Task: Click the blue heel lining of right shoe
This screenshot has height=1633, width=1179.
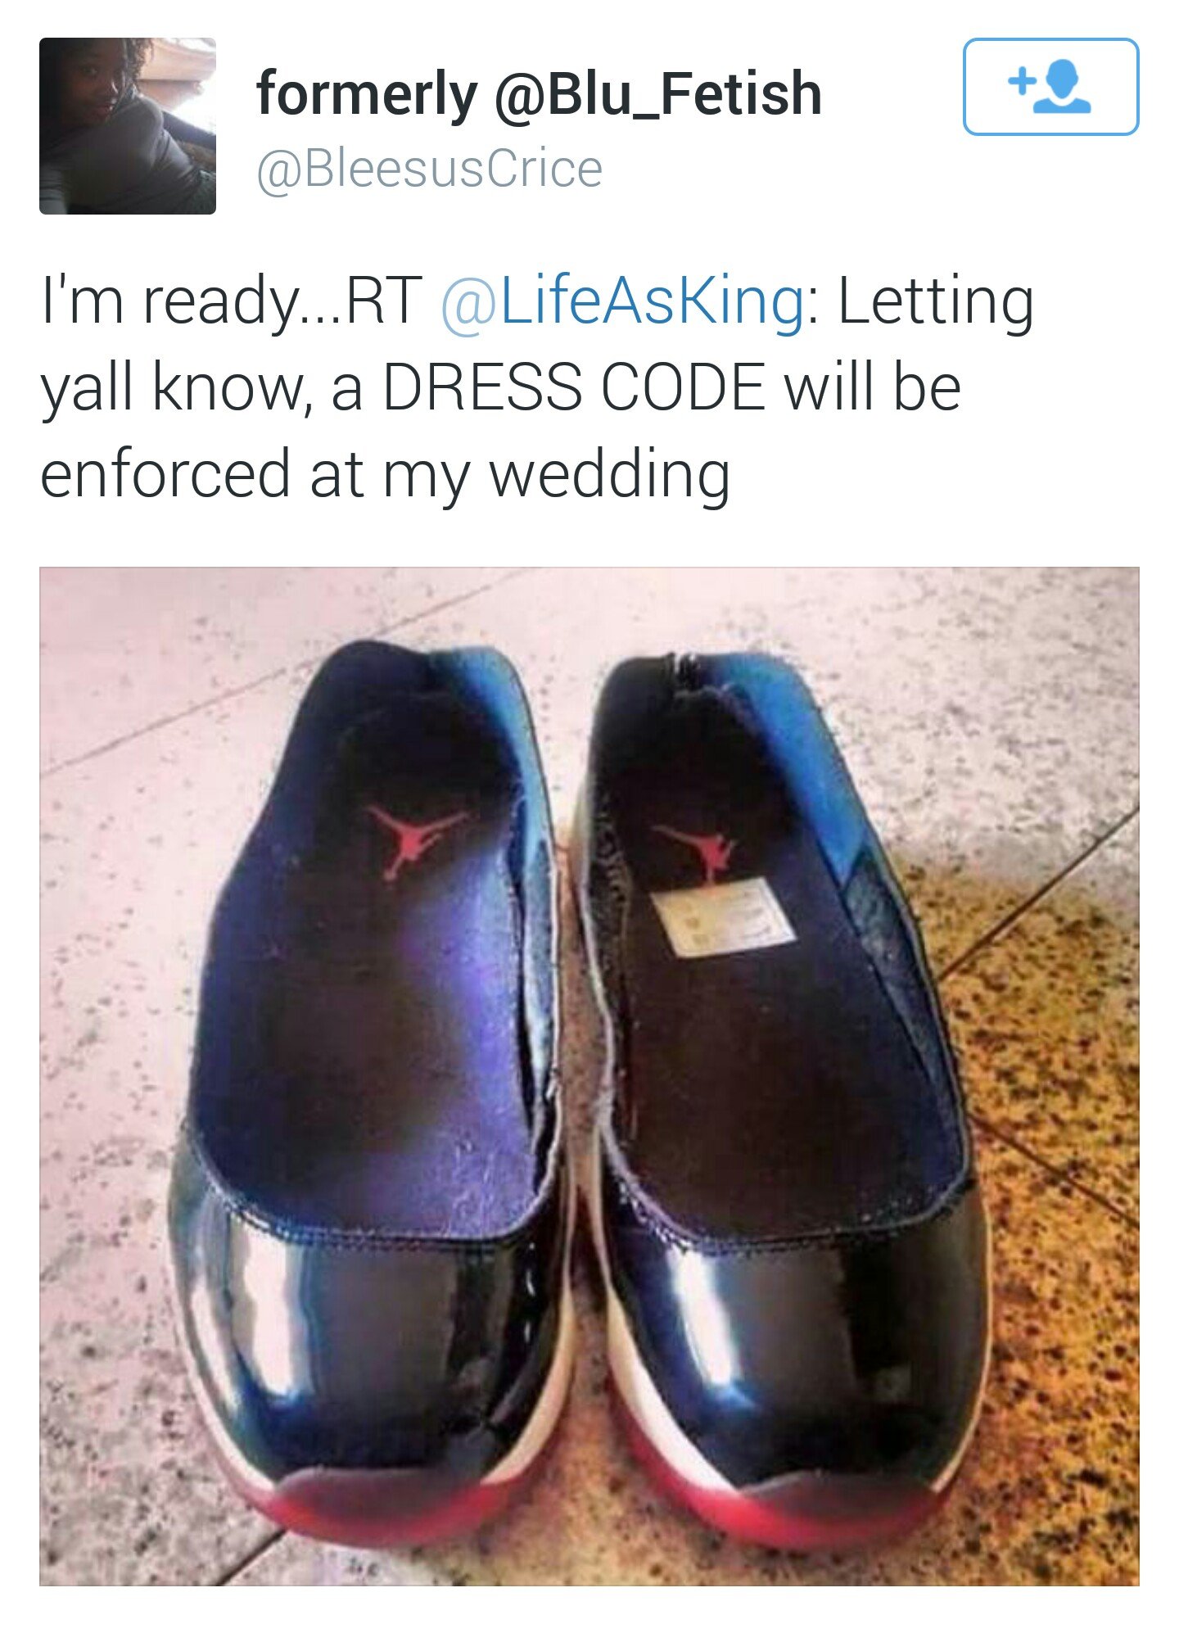Action: (x=786, y=721)
